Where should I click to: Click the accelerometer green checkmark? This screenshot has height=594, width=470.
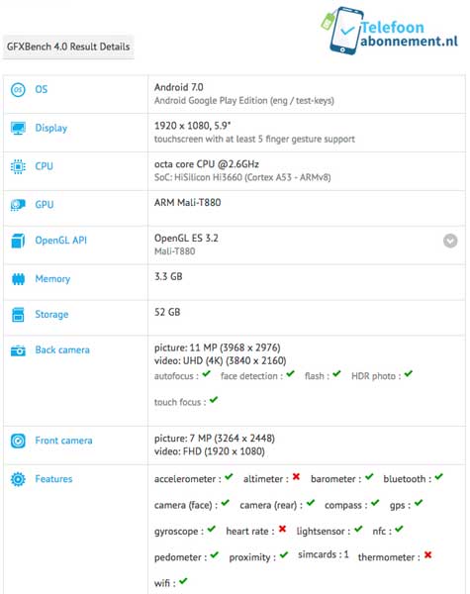(229, 477)
